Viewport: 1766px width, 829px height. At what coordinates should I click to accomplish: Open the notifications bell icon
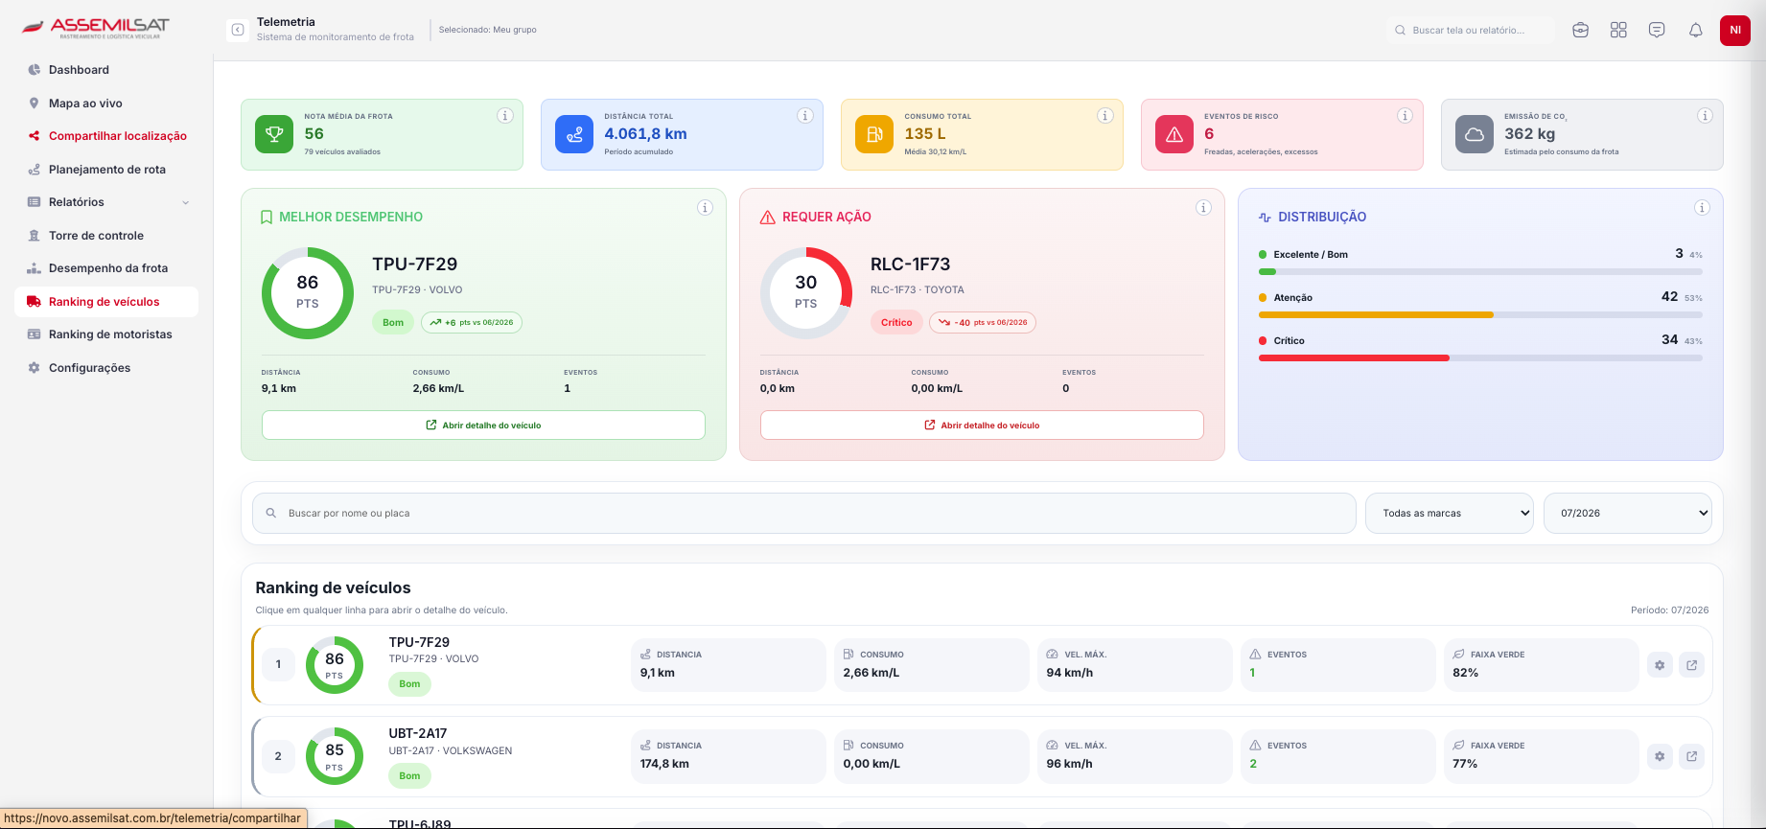(1695, 30)
